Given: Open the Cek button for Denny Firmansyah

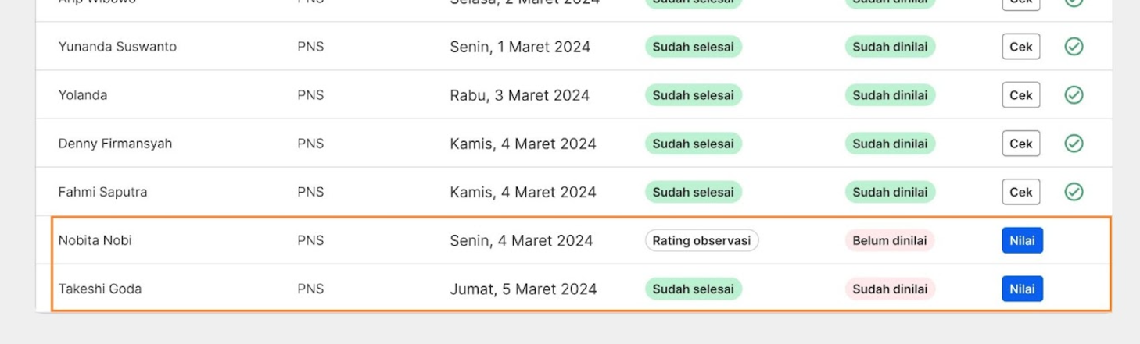Looking at the screenshot, I should click(x=1021, y=144).
